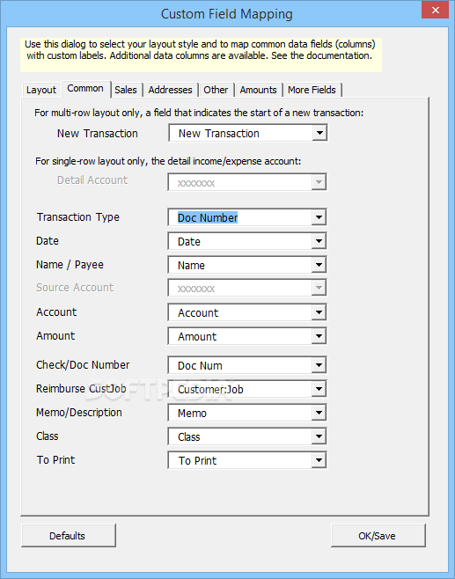Click the Memo combo box text
The image size is (455, 579).
[192, 414]
